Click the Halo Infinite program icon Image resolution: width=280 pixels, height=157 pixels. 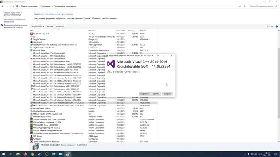(x=31, y=42)
